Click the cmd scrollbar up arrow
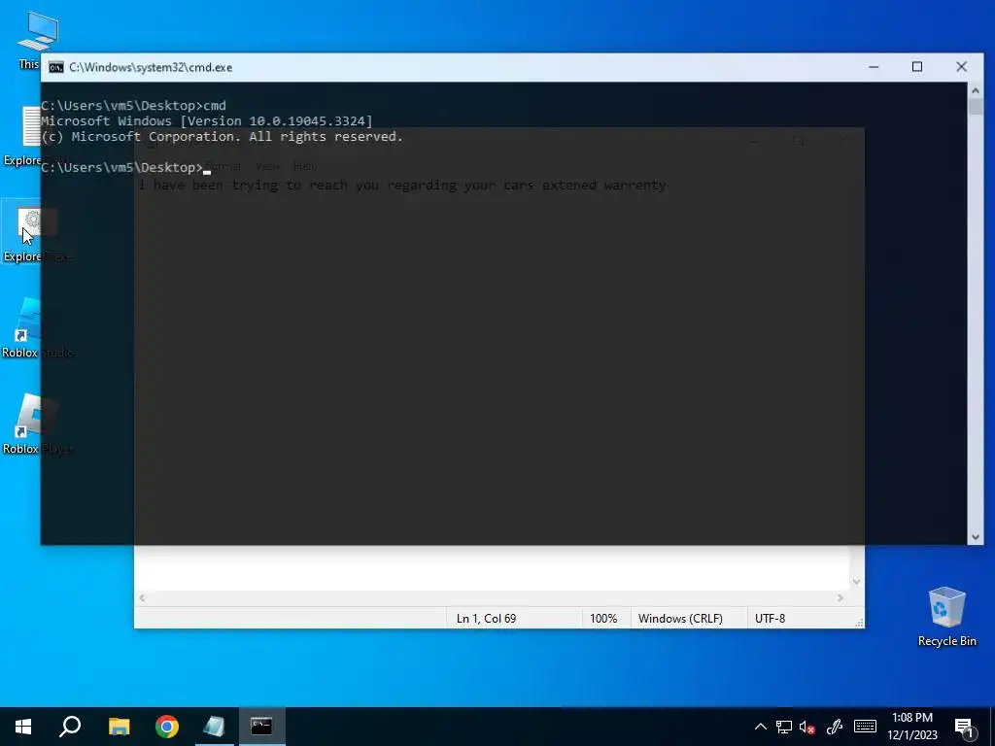 [x=976, y=90]
